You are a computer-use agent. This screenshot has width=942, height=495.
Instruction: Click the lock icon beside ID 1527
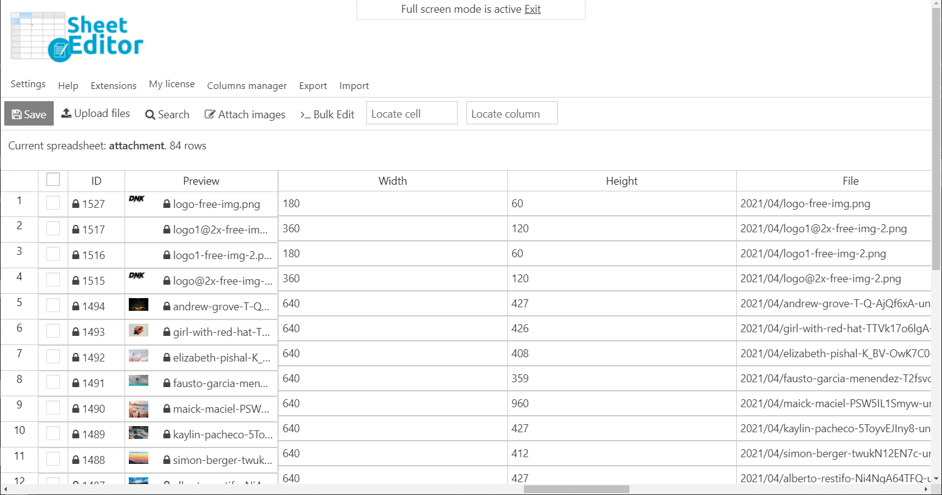tap(76, 204)
